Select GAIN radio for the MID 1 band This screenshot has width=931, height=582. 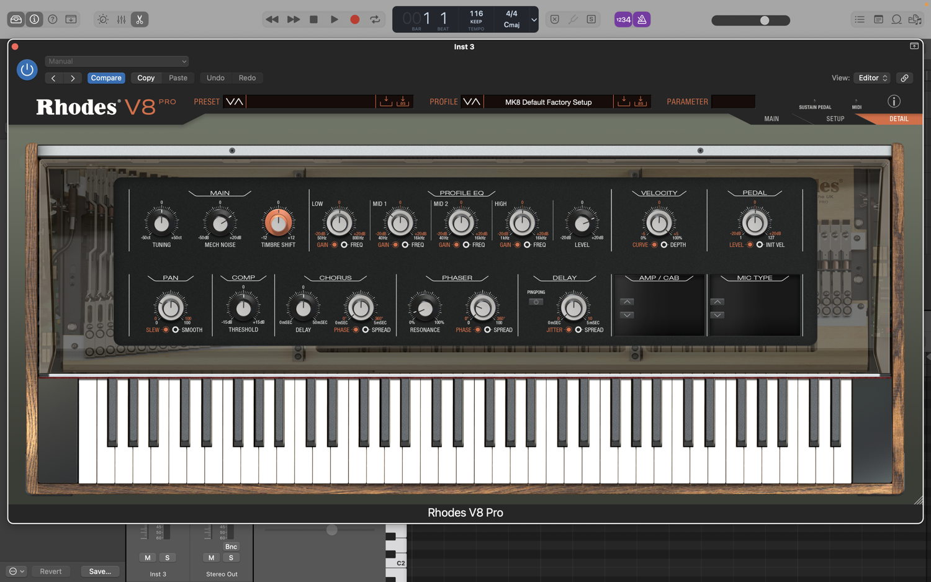tap(395, 245)
